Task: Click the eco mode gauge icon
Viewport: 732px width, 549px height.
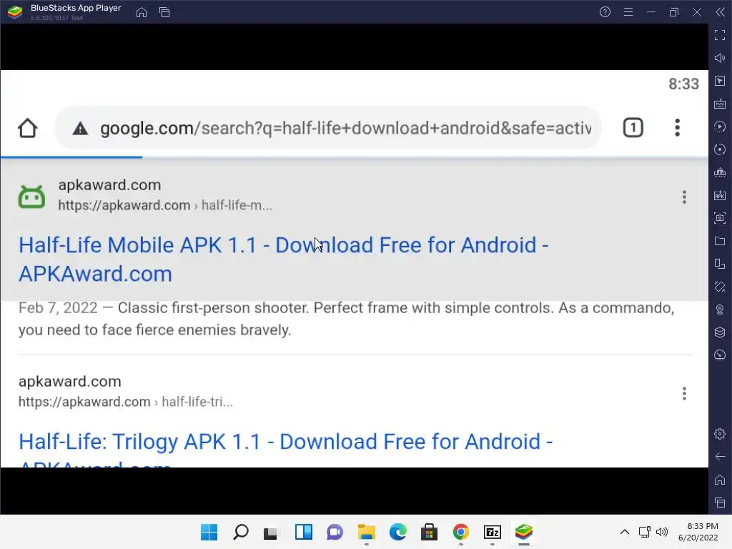Action: (720, 355)
